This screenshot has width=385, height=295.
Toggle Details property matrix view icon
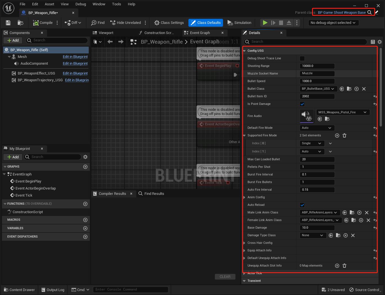(373, 42)
